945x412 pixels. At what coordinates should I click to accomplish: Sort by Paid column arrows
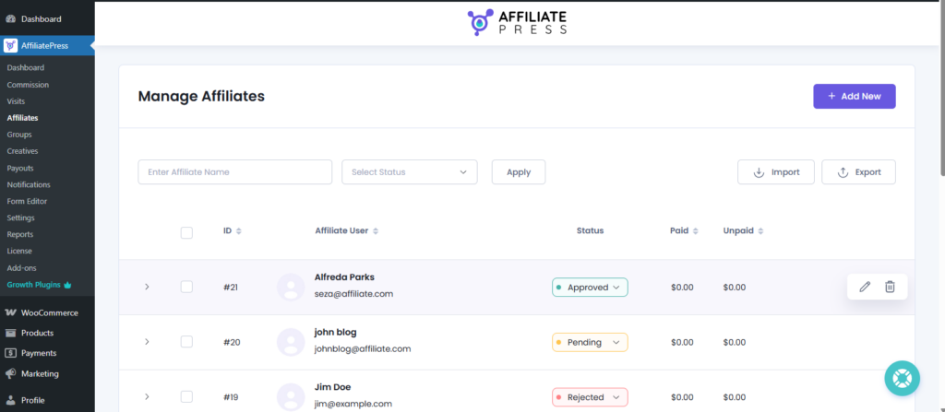[x=695, y=231]
